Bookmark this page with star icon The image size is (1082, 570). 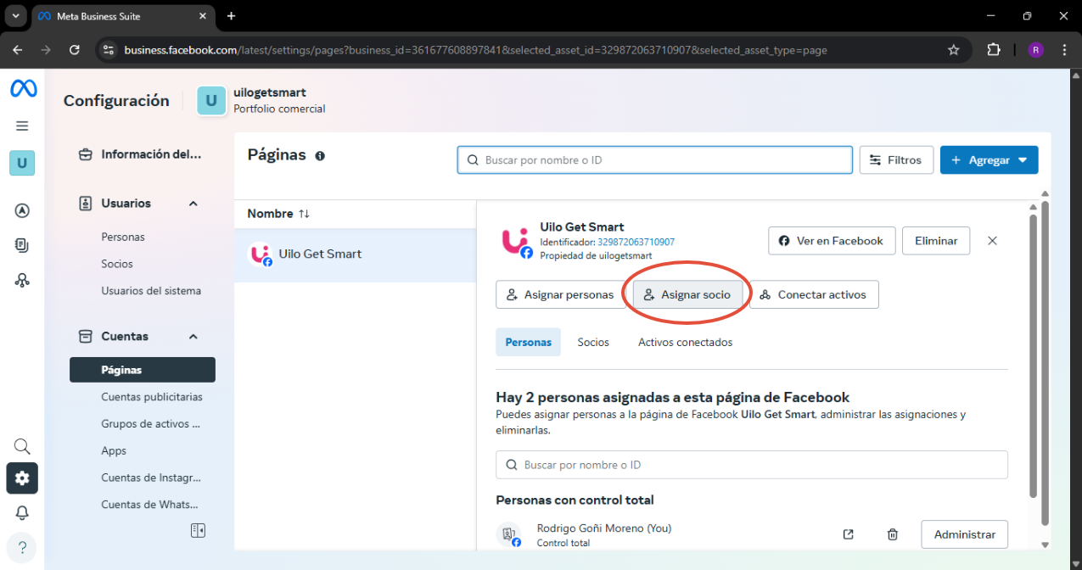click(x=953, y=50)
